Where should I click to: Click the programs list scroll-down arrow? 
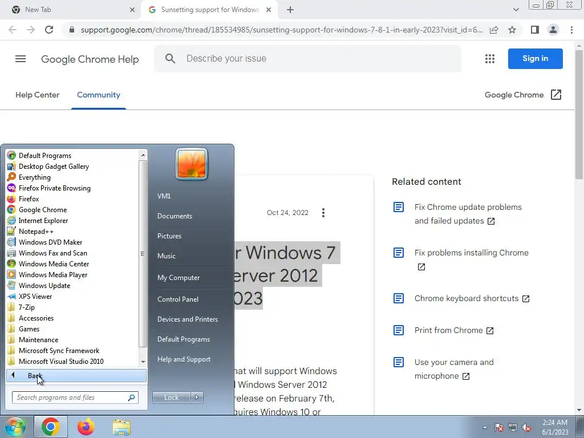point(143,362)
